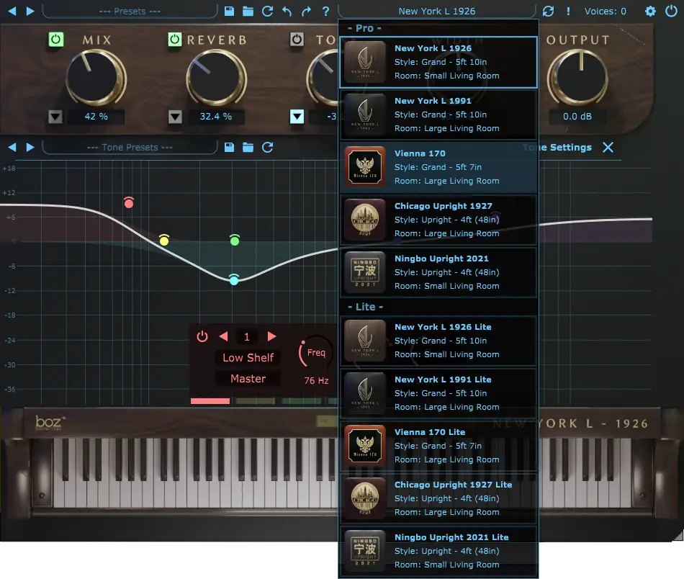Select the New York L 1926 piano
This screenshot has height=579, width=684.
(438, 63)
